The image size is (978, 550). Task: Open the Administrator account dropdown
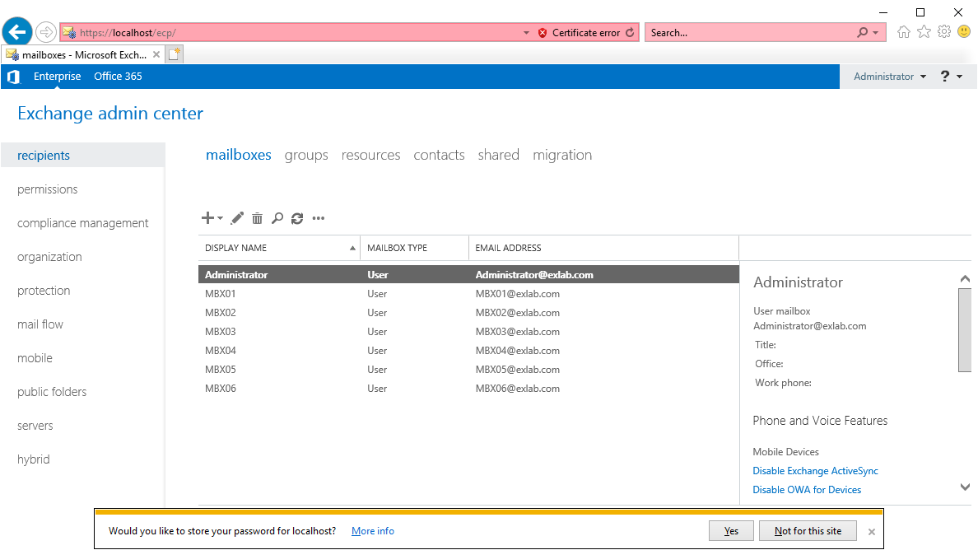(889, 76)
